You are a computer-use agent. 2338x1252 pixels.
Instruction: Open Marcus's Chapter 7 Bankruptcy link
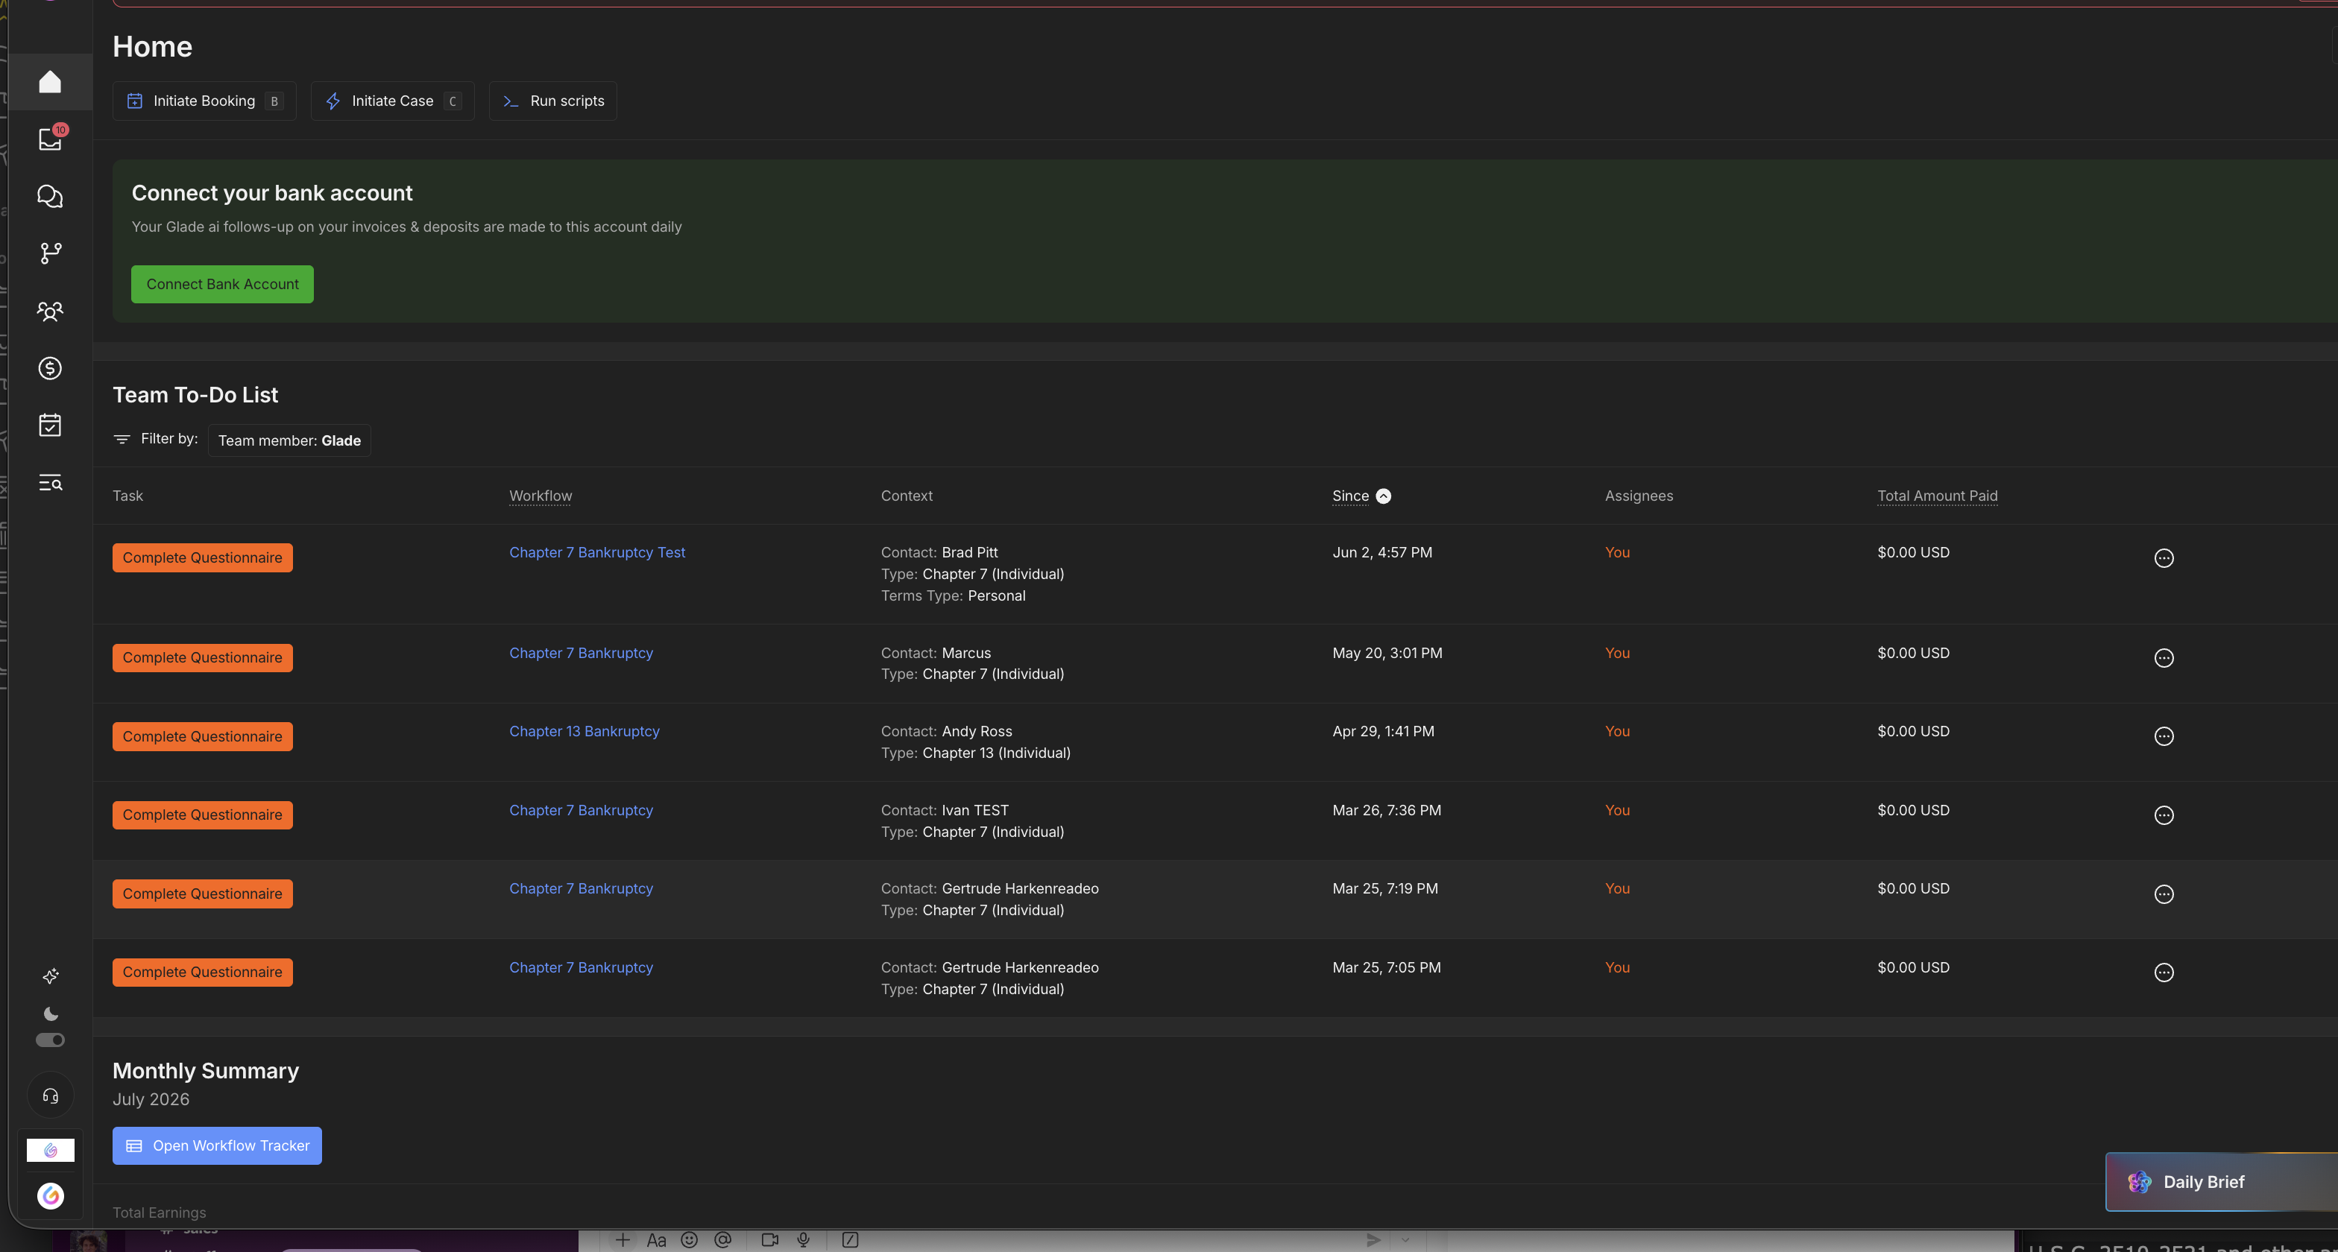click(x=581, y=652)
